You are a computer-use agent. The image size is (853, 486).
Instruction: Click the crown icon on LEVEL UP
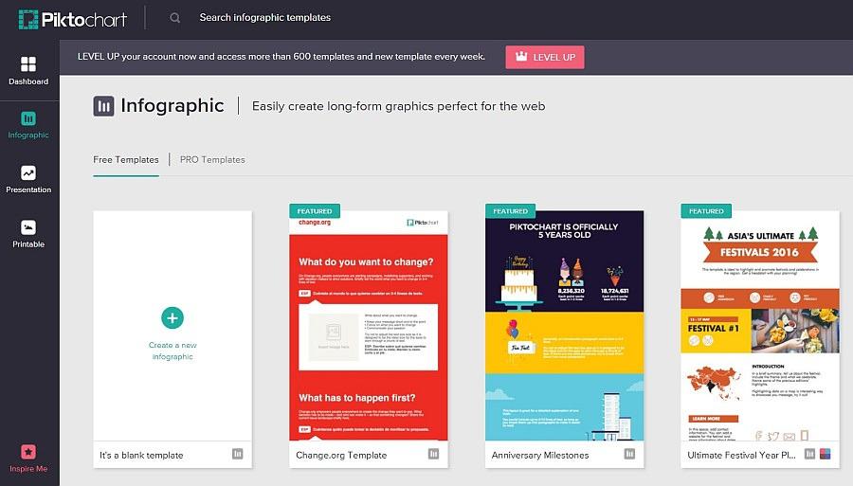521,57
